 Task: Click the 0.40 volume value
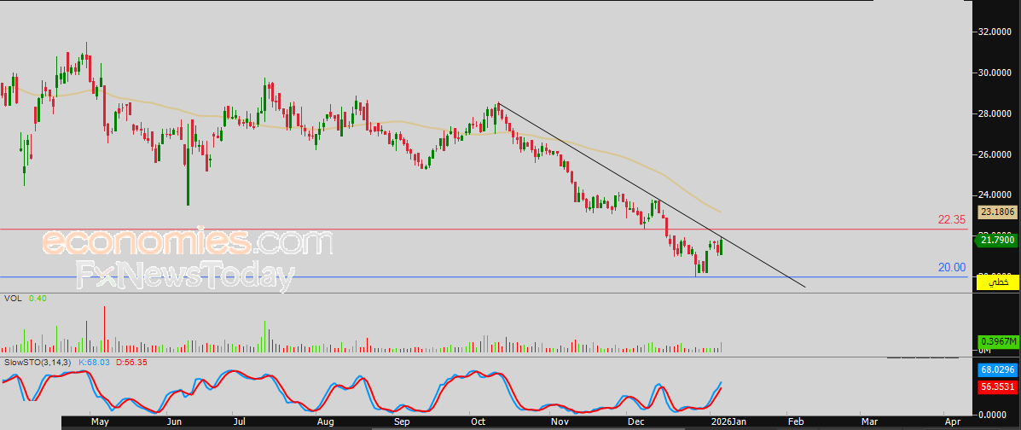pyautogui.click(x=38, y=298)
